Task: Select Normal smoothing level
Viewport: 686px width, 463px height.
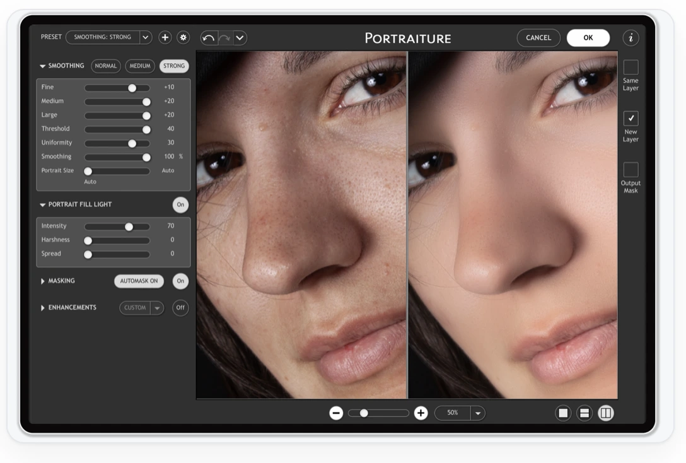Action: [106, 66]
